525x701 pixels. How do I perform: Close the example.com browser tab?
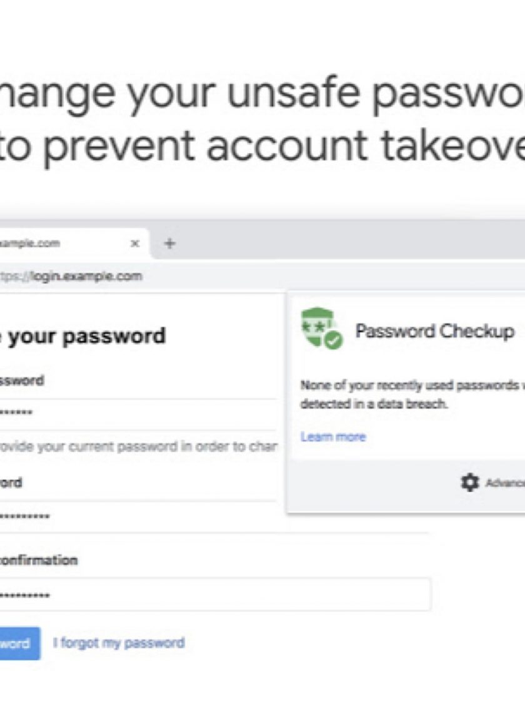(134, 243)
